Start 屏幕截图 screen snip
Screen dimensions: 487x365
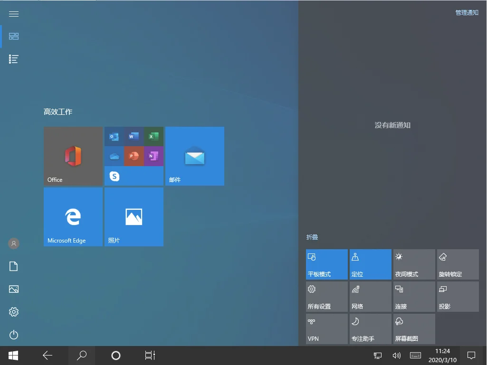(x=414, y=329)
